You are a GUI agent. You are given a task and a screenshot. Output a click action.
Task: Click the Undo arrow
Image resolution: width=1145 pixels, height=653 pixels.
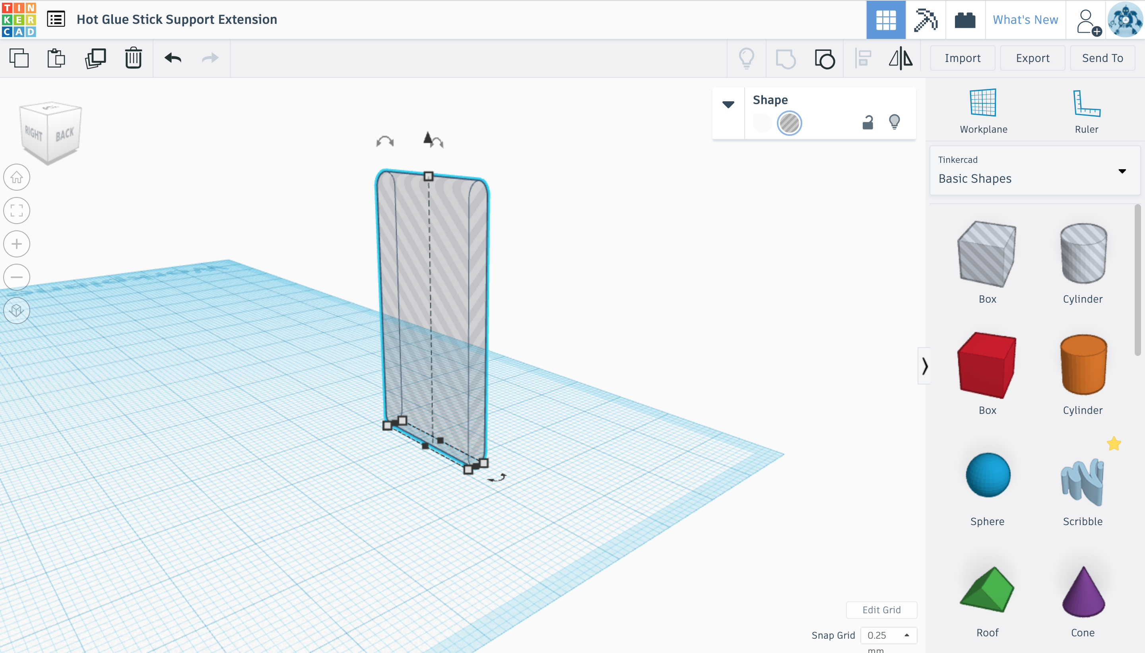pos(173,58)
